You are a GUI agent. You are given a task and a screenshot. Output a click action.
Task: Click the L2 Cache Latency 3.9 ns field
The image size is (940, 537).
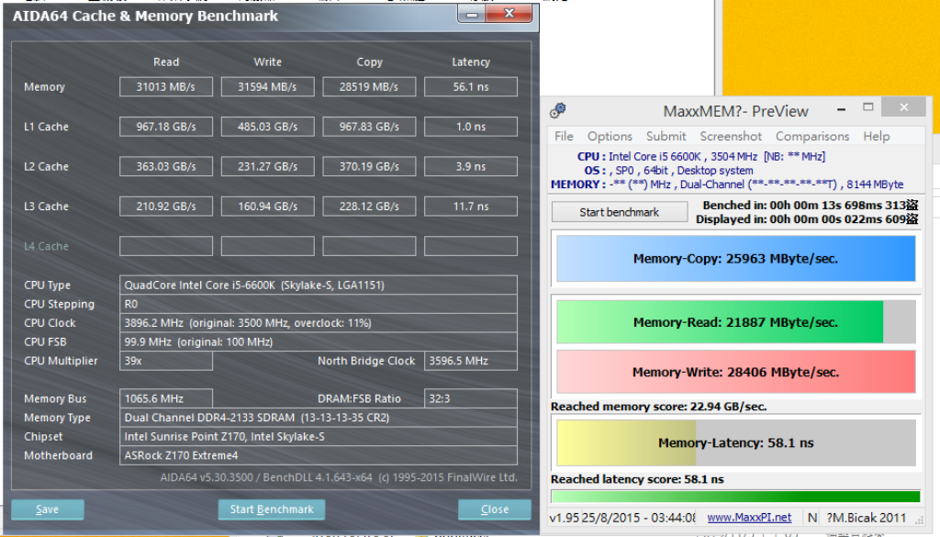click(471, 167)
